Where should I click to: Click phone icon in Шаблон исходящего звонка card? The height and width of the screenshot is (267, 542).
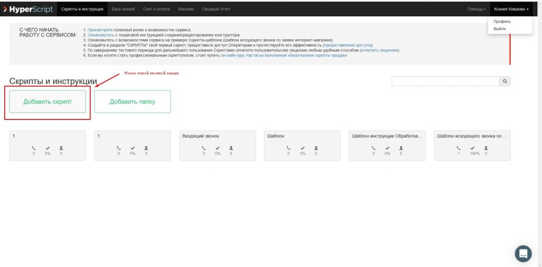[458, 148]
